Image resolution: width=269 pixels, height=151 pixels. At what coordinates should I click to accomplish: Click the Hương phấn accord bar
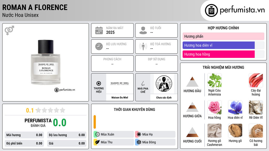click(223, 36)
